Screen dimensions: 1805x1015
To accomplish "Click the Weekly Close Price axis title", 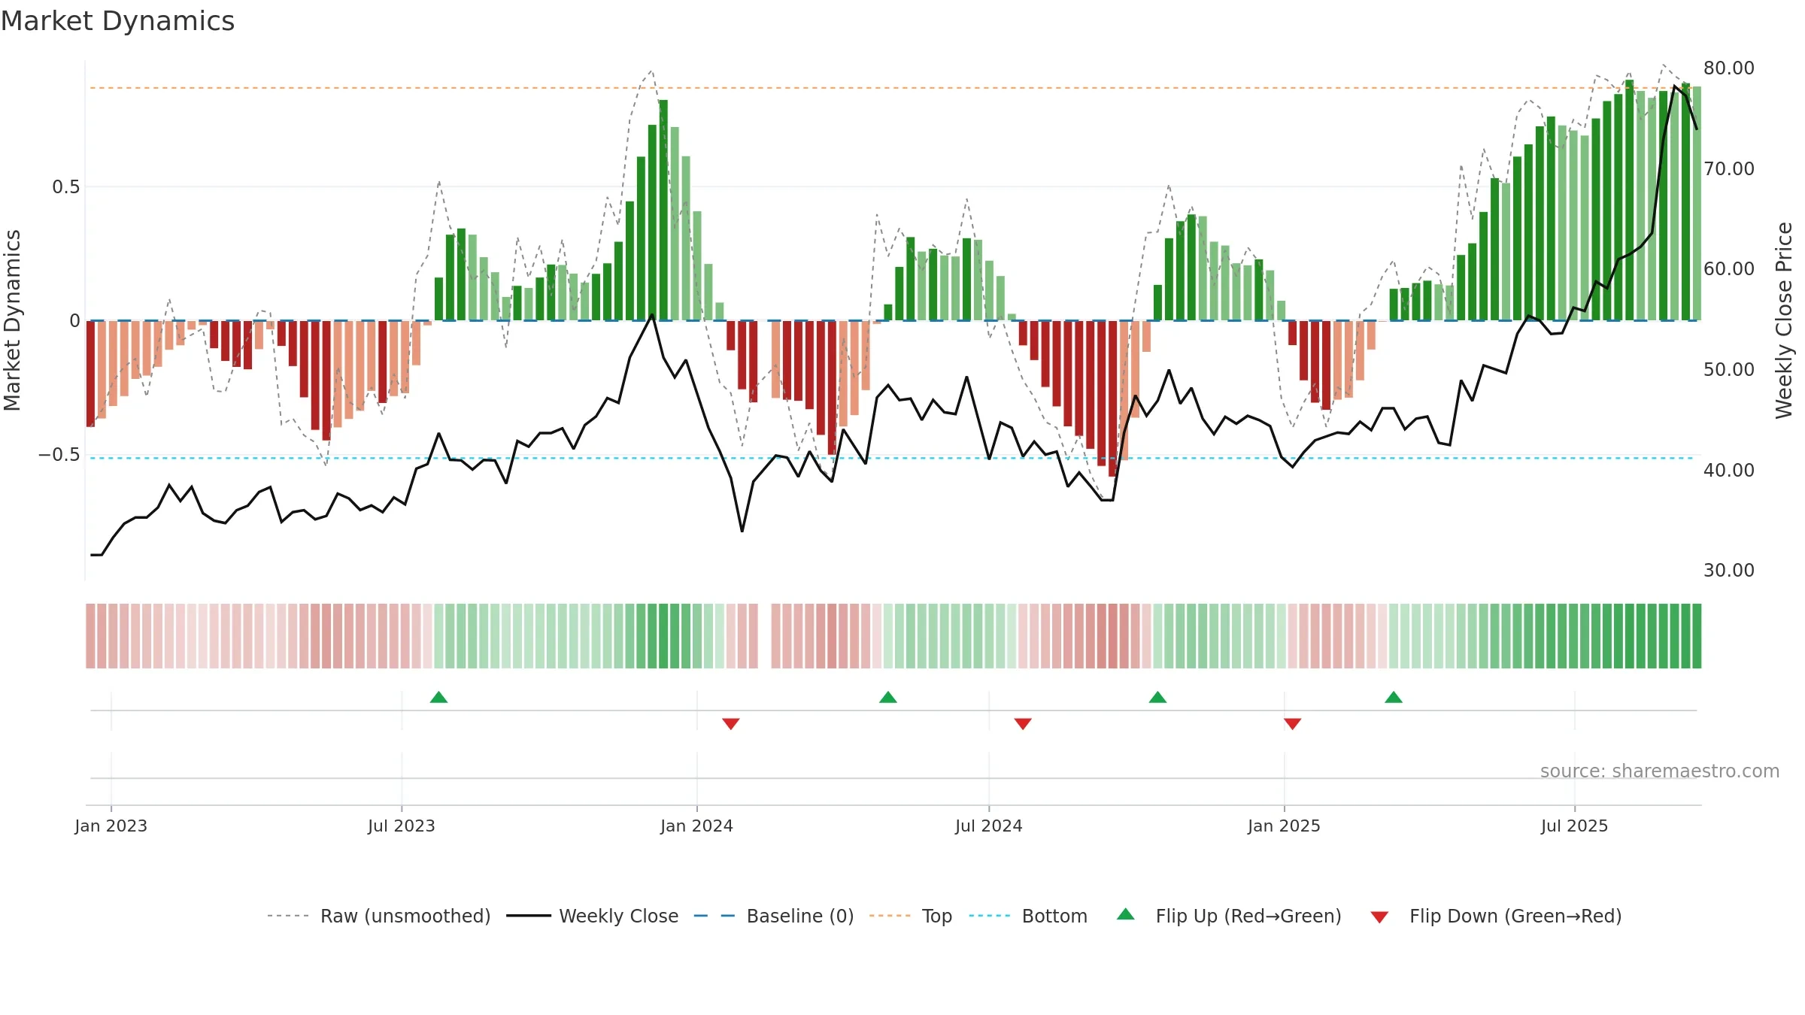I will pyautogui.click(x=1784, y=320).
